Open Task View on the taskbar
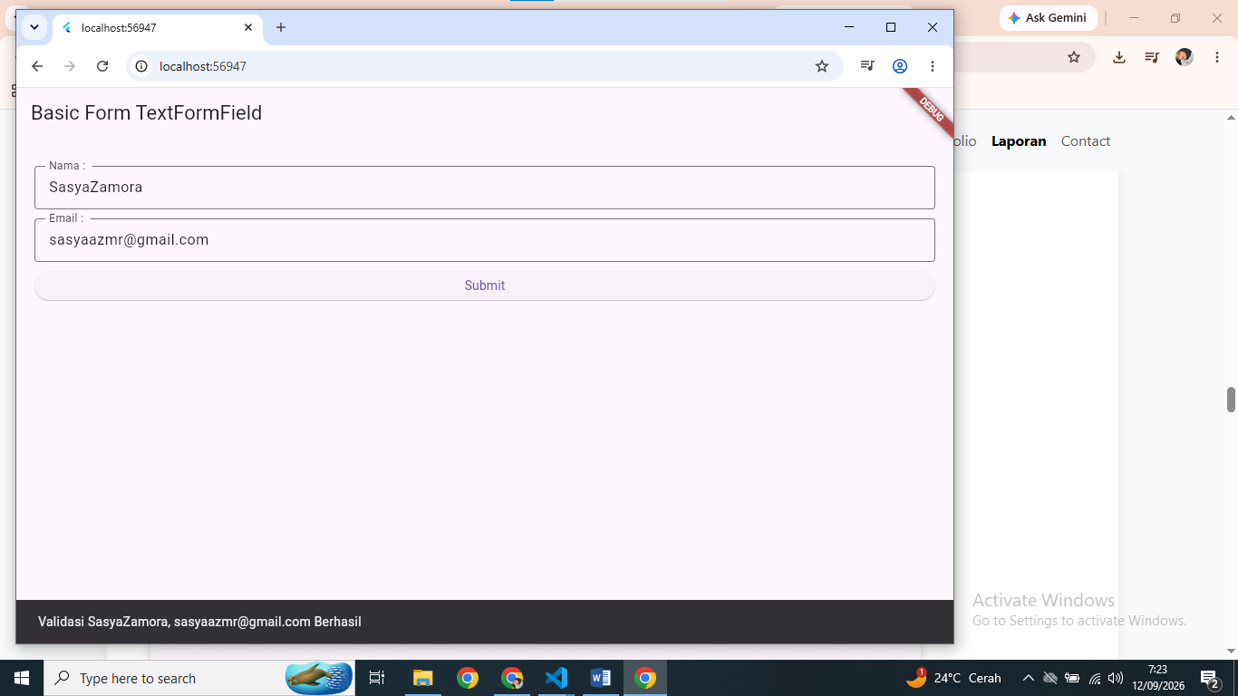The width and height of the screenshot is (1238, 696). [377, 678]
